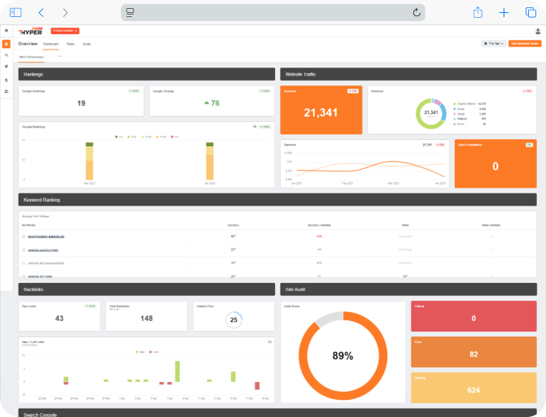Select the first keyword row radio circle
Screen dimensions: 546x417
[24, 237]
